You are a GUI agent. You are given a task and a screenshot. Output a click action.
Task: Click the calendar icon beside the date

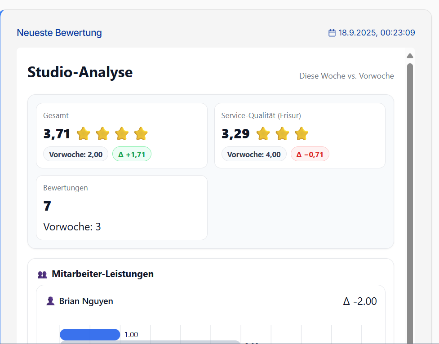[x=332, y=33]
